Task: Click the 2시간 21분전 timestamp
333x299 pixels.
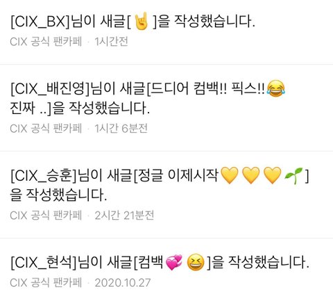Action: [x=124, y=216]
